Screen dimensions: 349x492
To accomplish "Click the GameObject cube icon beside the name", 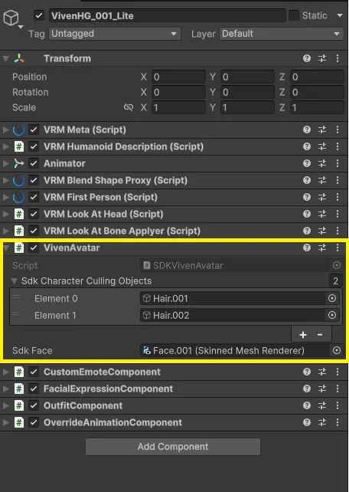I will [11, 18].
